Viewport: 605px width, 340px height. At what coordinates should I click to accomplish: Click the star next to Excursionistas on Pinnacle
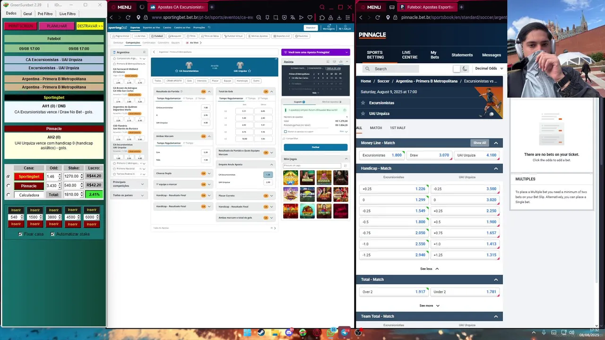tap(363, 103)
